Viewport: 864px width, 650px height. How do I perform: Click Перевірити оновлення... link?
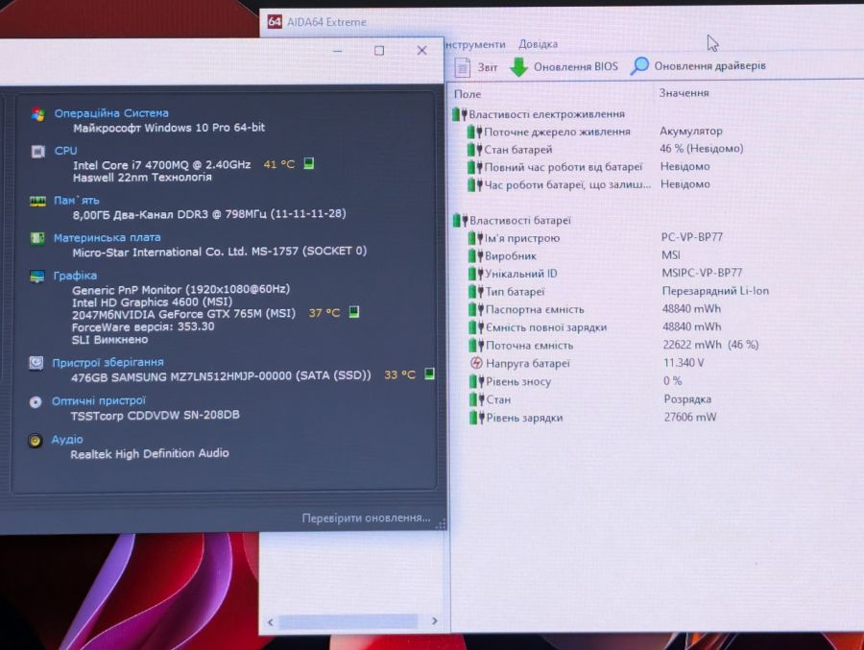click(366, 518)
